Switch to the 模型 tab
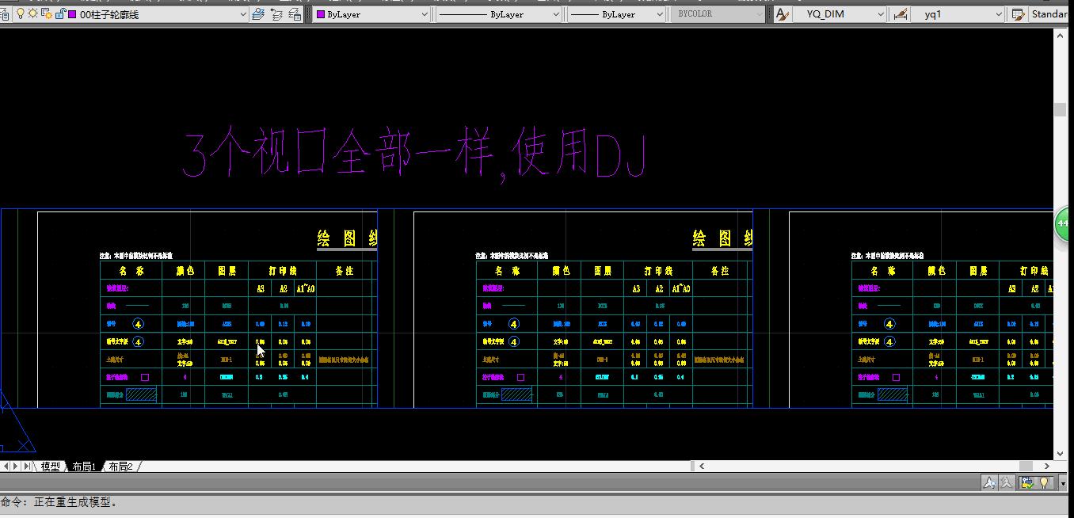 point(51,467)
